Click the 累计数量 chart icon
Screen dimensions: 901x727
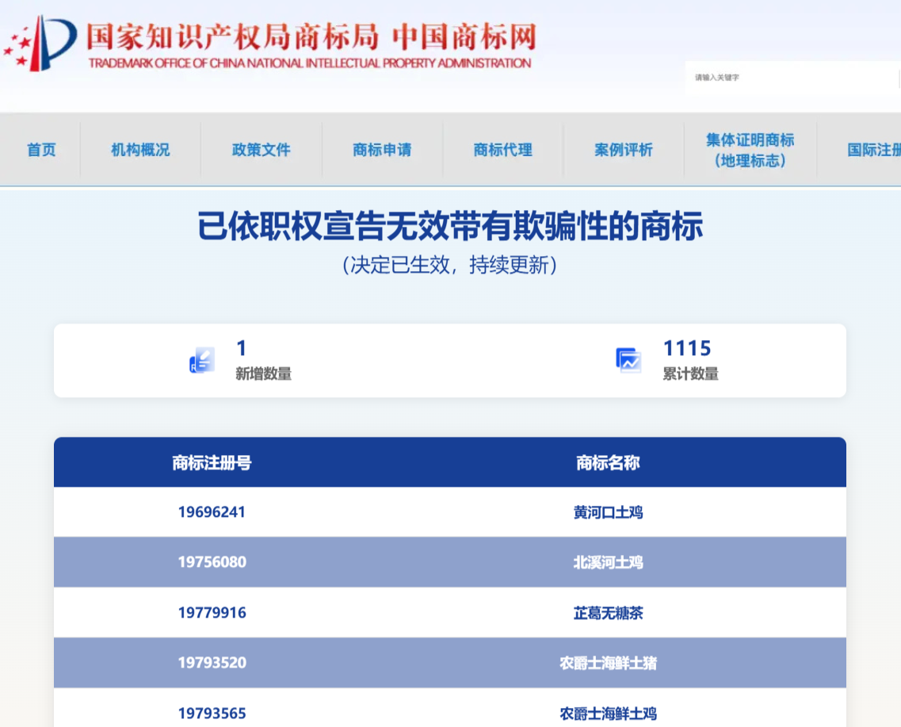(628, 361)
